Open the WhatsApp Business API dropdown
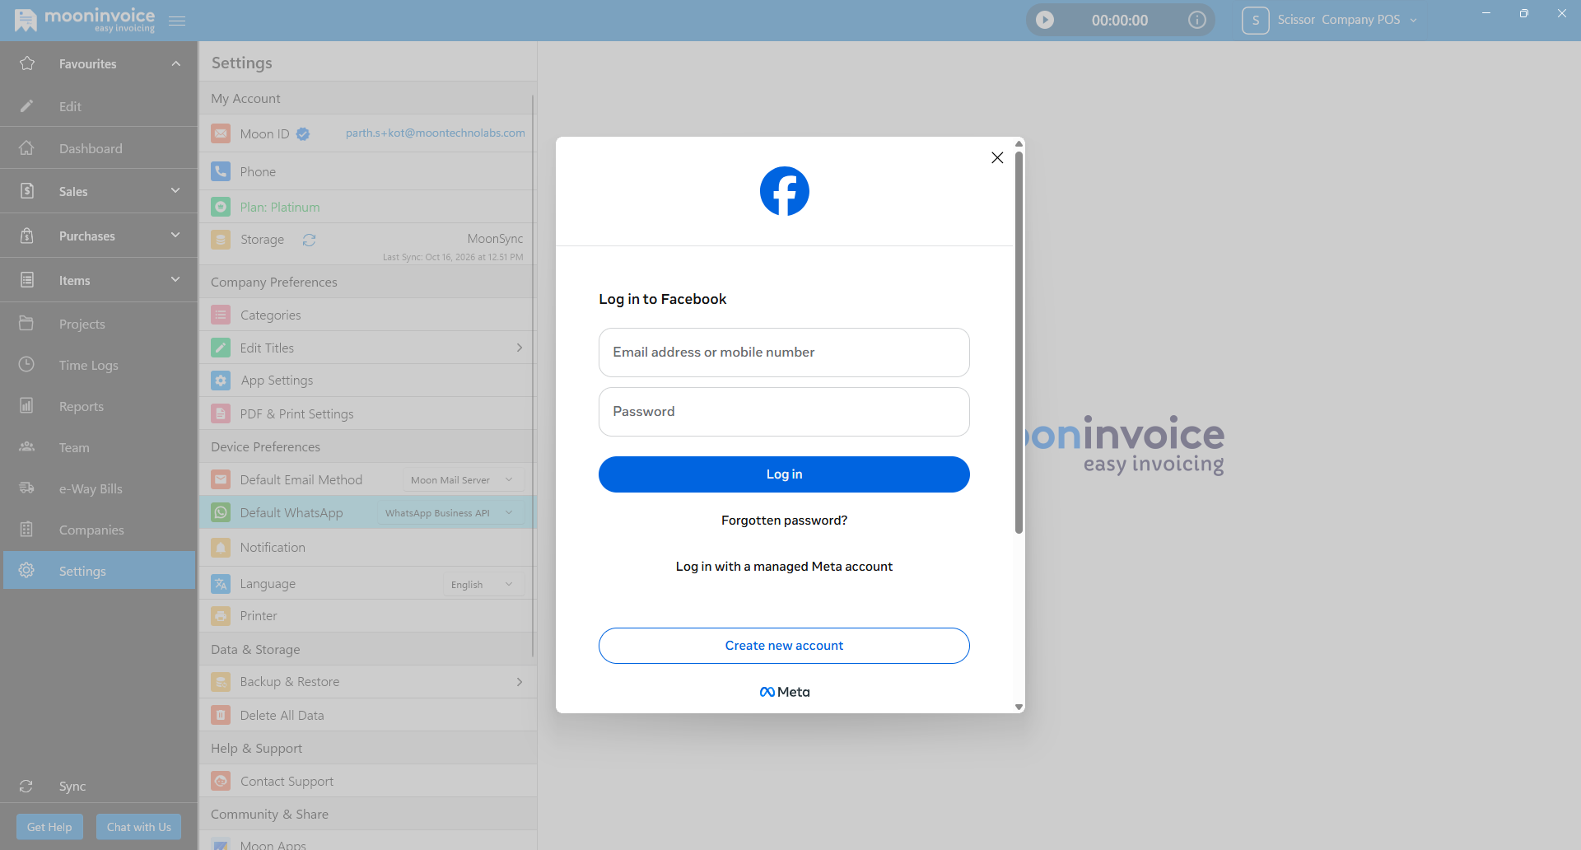Image resolution: width=1581 pixels, height=850 pixels. point(450,512)
